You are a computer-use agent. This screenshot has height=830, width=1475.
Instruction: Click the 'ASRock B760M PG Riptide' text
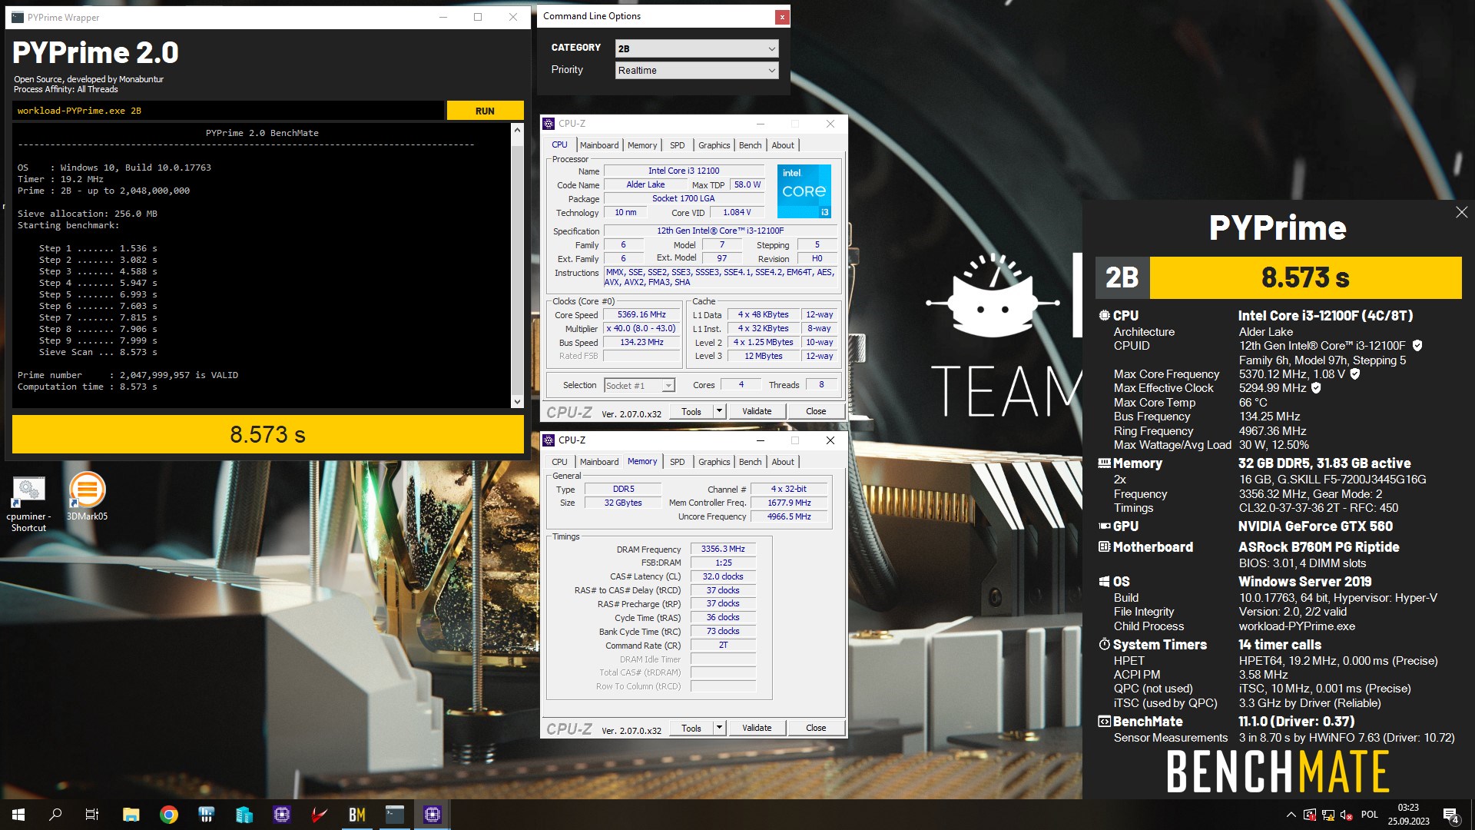(1318, 547)
